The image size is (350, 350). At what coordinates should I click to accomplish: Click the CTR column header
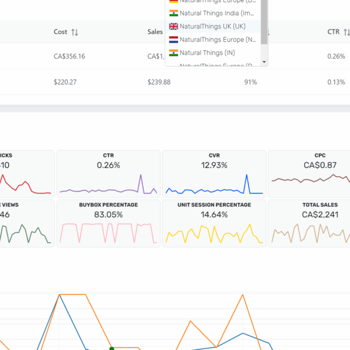pyautogui.click(x=333, y=32)
